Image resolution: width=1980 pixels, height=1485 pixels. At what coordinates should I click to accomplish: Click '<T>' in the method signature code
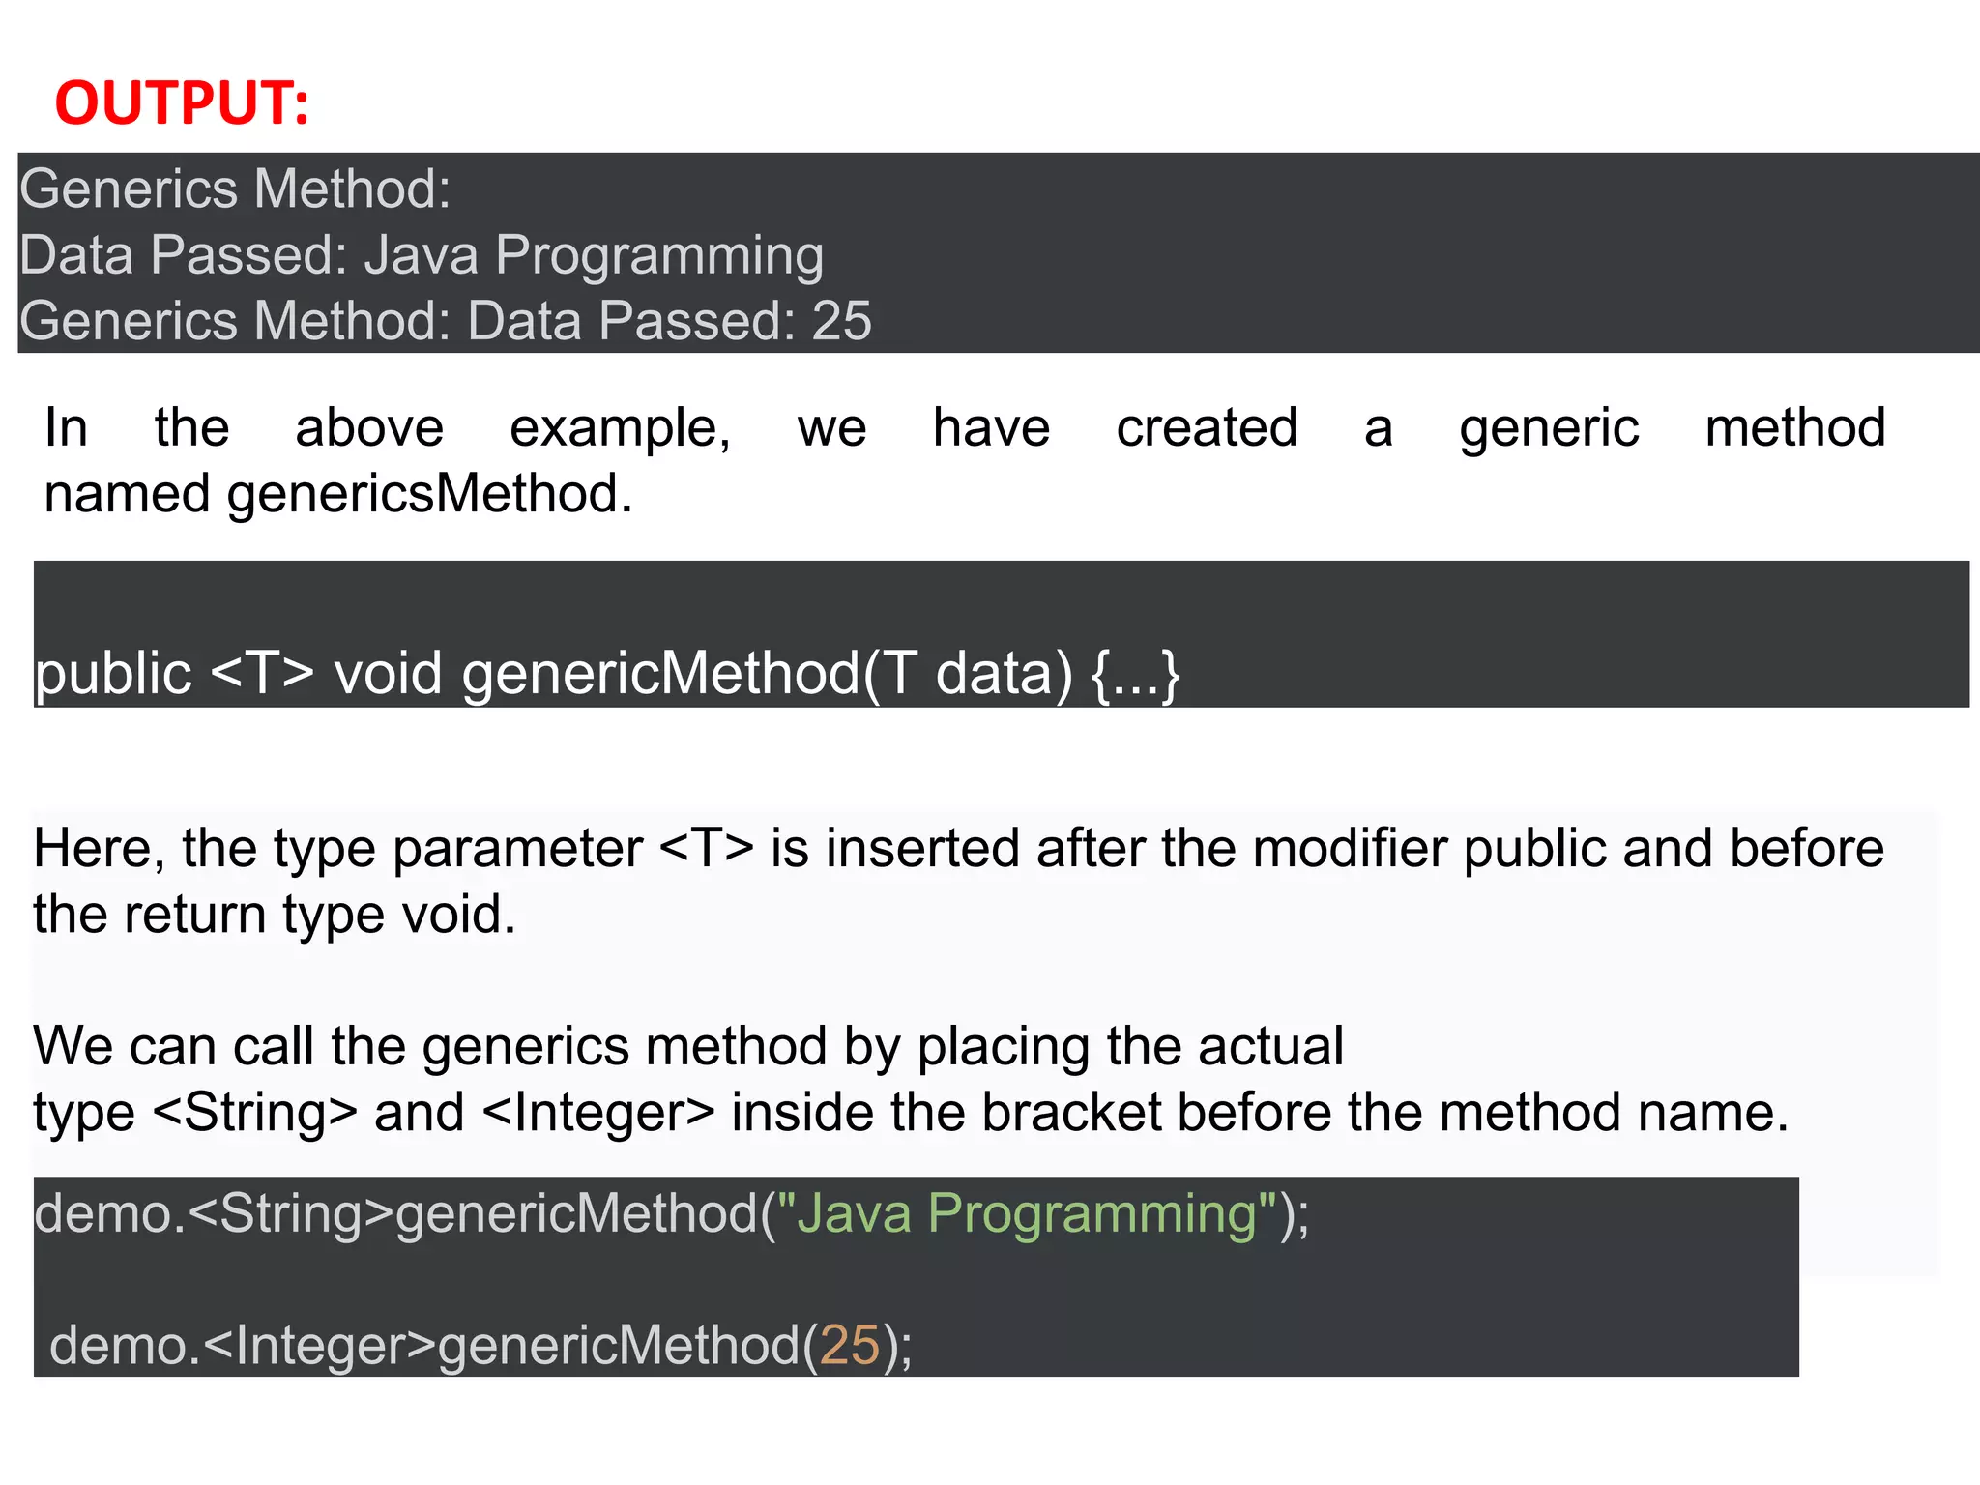coord(262,673)
